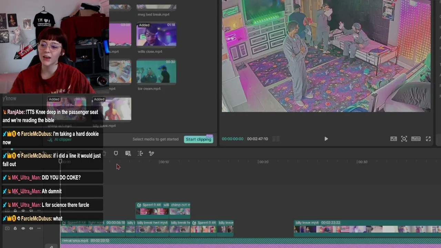Select the billy leave mp4 clip 00:02:23:22
This screenshot has height=248, width=441.
pyautogui.click(x=367, y=228)
